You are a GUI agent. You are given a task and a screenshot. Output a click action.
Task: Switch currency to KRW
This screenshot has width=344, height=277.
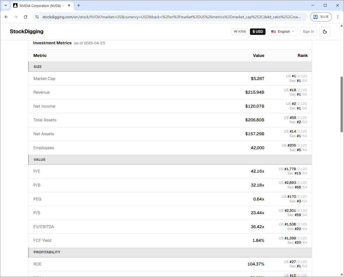coord(240,32)
